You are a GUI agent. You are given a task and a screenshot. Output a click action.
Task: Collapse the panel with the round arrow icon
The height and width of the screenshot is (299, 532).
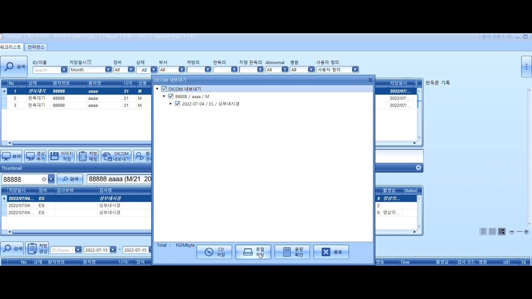(x=419, y=168)
